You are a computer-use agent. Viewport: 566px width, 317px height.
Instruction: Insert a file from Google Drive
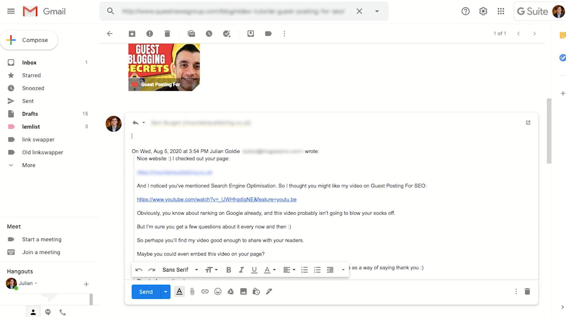(231, 292)
